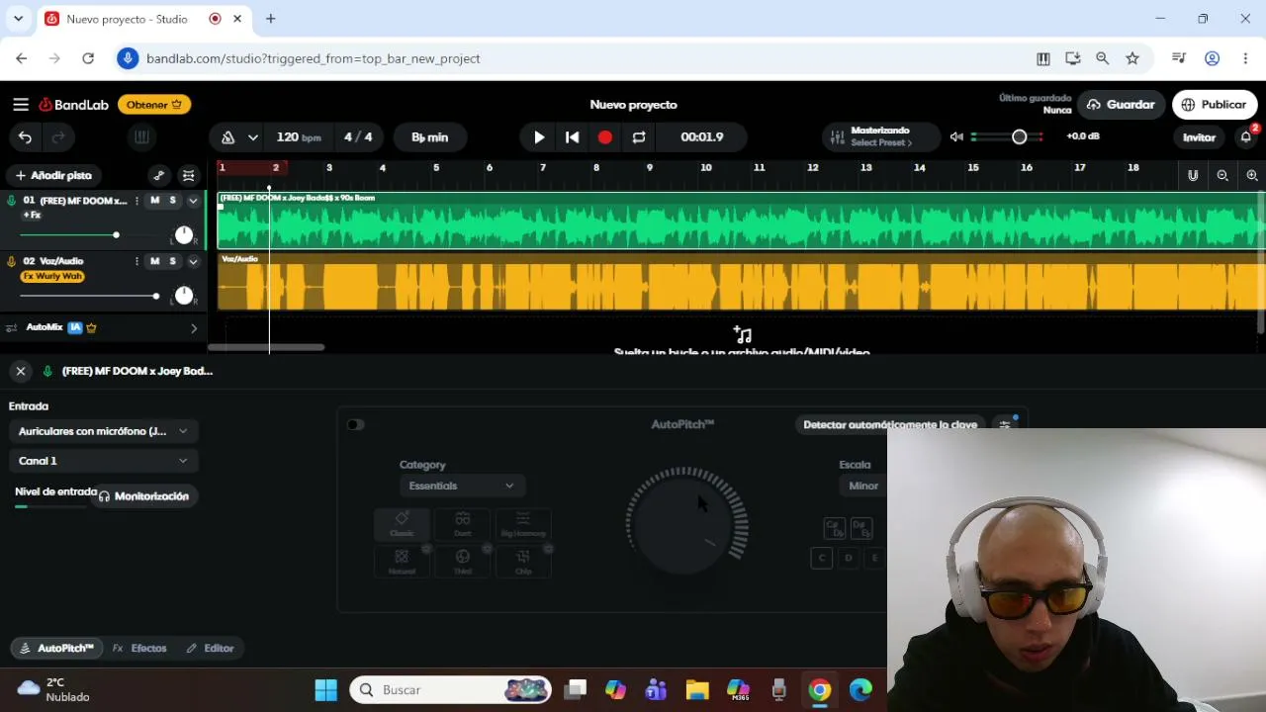The image size is (1266, 712).
Task: Switch to the Efectos tab
Action: click(139, 648)
